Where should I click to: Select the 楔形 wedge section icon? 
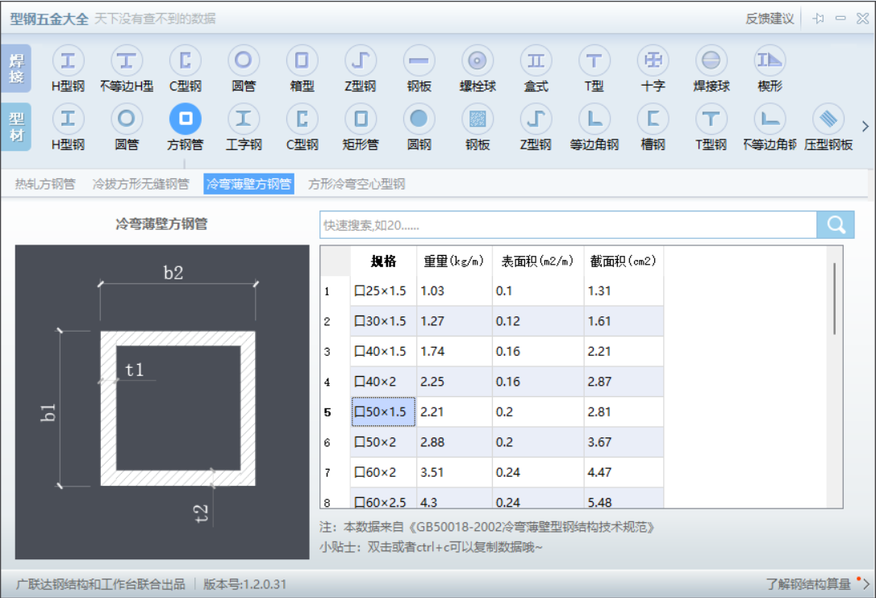click(770, 61)
